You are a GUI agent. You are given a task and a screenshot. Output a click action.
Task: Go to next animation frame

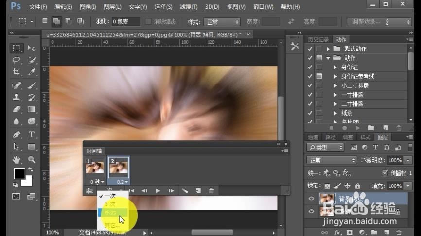(x=171, y=191)
